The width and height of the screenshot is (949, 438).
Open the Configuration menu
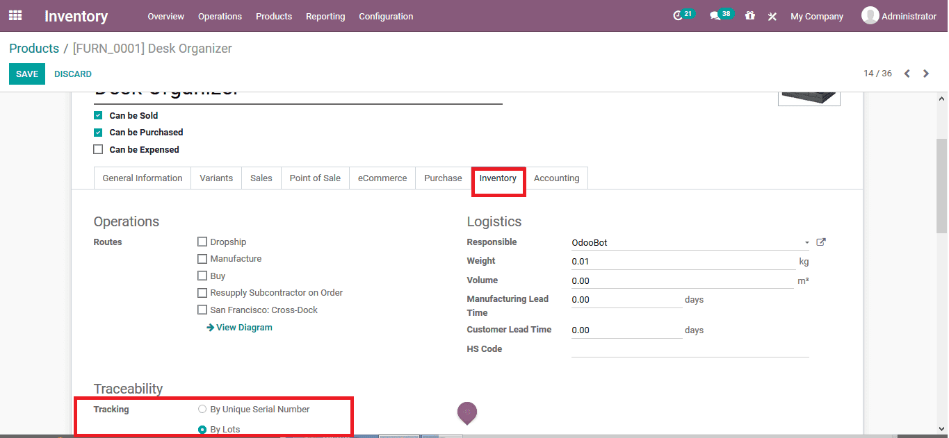[x=386, y=16]
